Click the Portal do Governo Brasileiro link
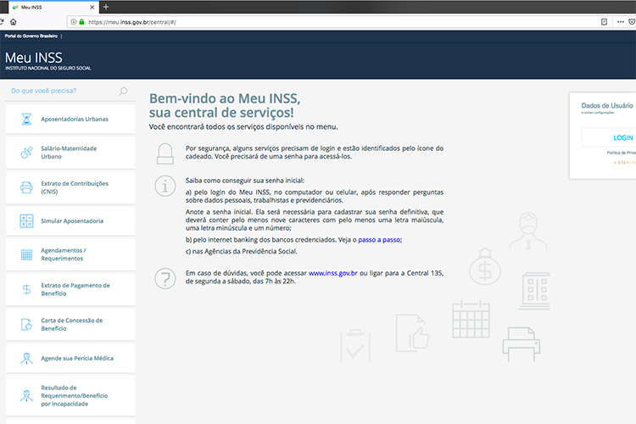This screenshot has height=424, width=636. pos(31,36)
